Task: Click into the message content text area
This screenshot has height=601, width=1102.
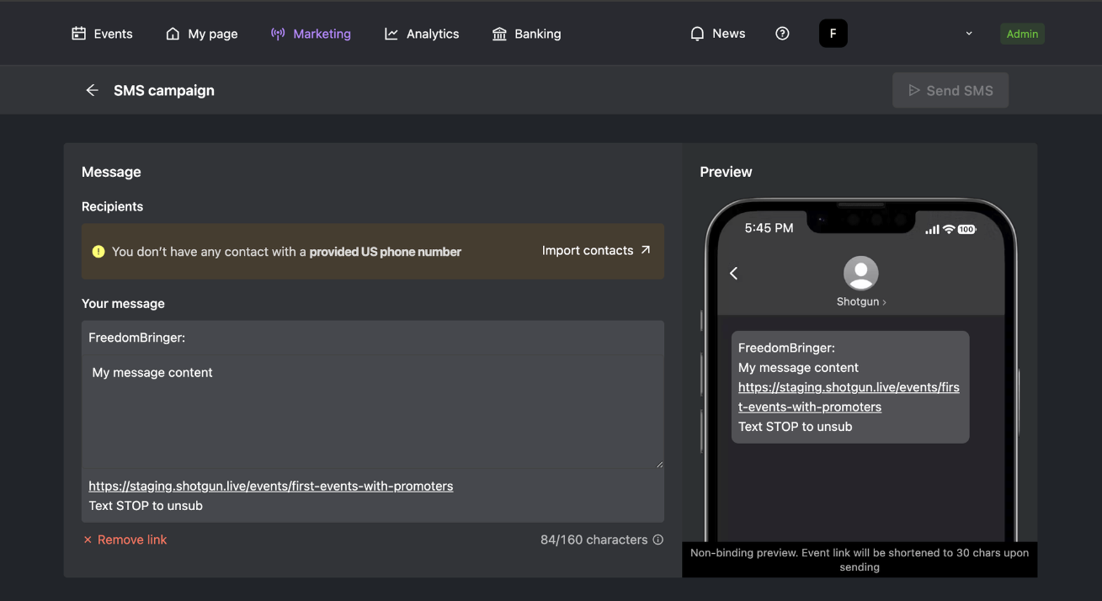Action: pyautogui.click(x=373, y=412)
